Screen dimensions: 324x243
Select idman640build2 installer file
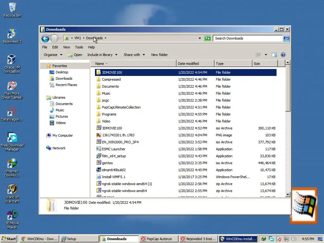pyautogui.click(x=185, y=170)
